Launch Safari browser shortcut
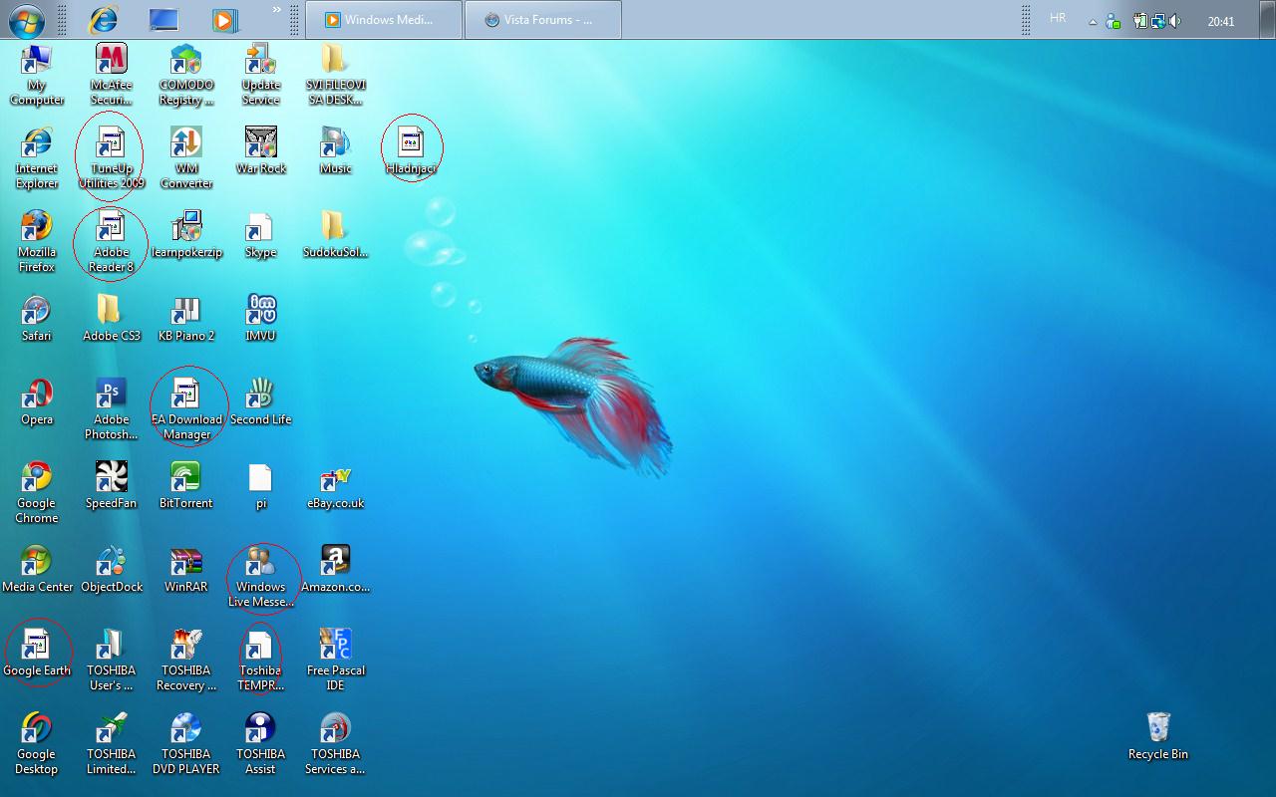 click(x=37, y=319)
